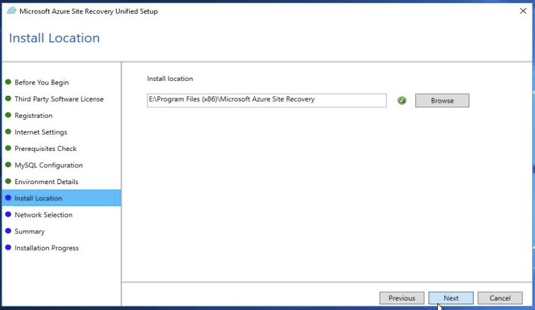Image resolution: width=535 pixels, height=310 pixels.
Task: Click the green dot beside Prerequisites Check
Action: [x=8, y=148]
